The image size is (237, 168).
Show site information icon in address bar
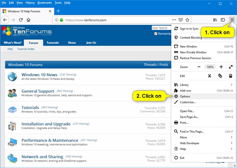57,20
